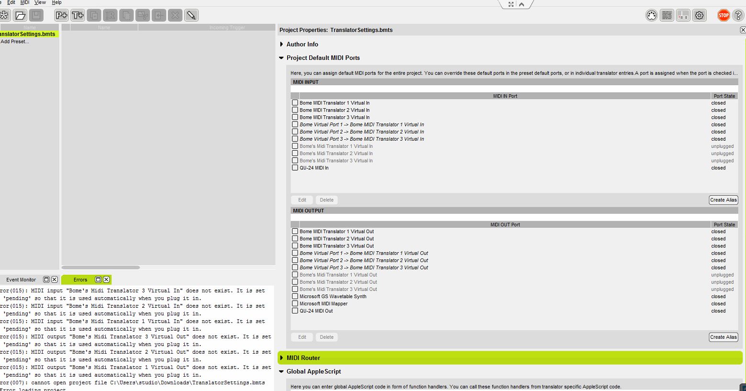Click the MIDI OUT Port column header
The width and height of the screenshot is (746, 391).
click(505, 224)
